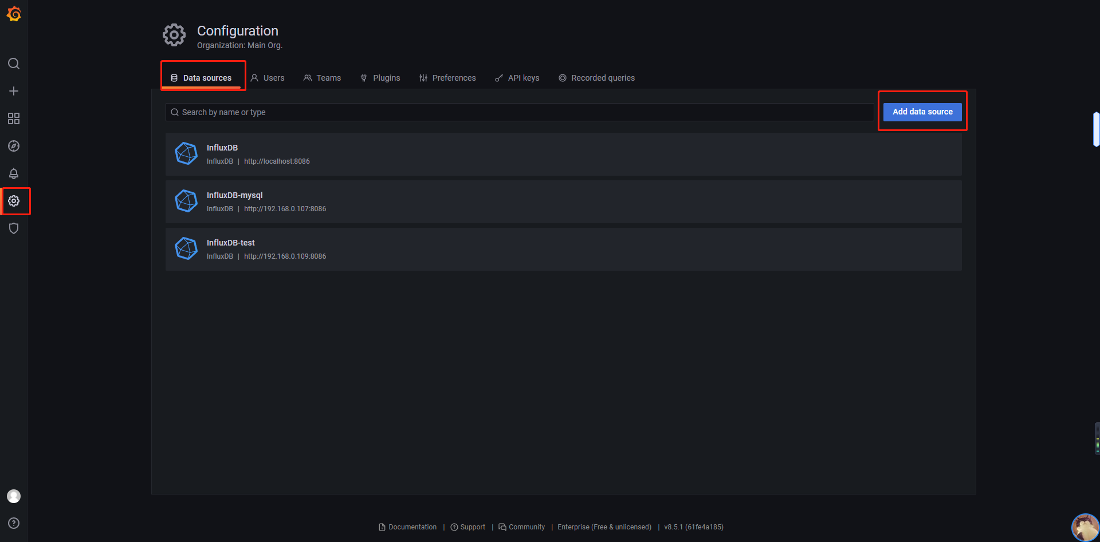Open the Help question mark icon
The width and height of the screenshot is (1100, 542).
click(x=14, y=523)
